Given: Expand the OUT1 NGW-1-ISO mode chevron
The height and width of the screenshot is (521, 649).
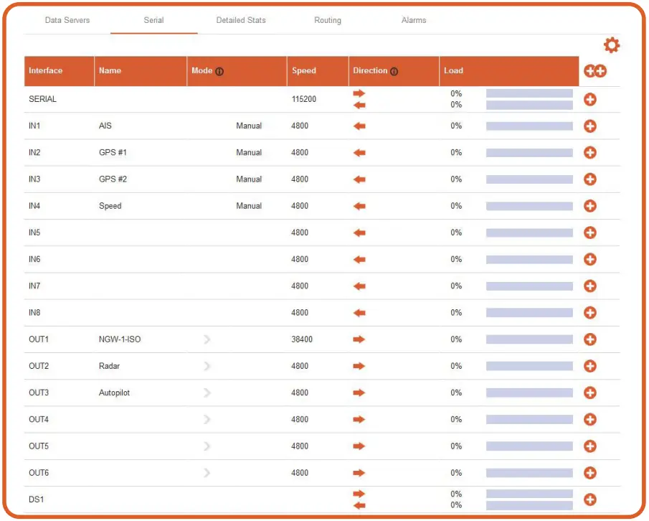Looking at the screenshot, I should (x=207, y=339).
